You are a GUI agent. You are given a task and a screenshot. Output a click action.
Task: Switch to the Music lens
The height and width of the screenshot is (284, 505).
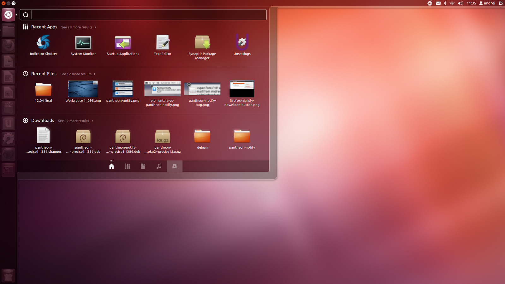(x=159, y=166)
